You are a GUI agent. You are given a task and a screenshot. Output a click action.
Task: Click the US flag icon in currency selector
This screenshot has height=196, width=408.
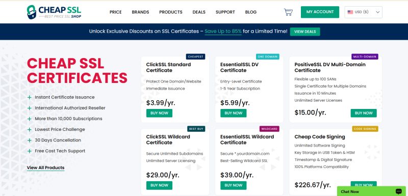[350, 12]
